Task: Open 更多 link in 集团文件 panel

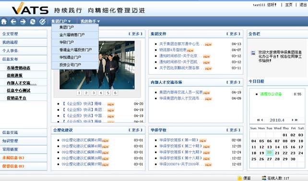Action: 233,34
